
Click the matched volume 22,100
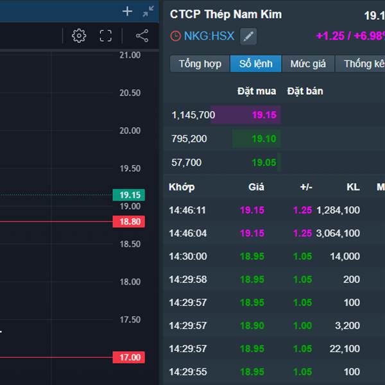coord(345,348)
